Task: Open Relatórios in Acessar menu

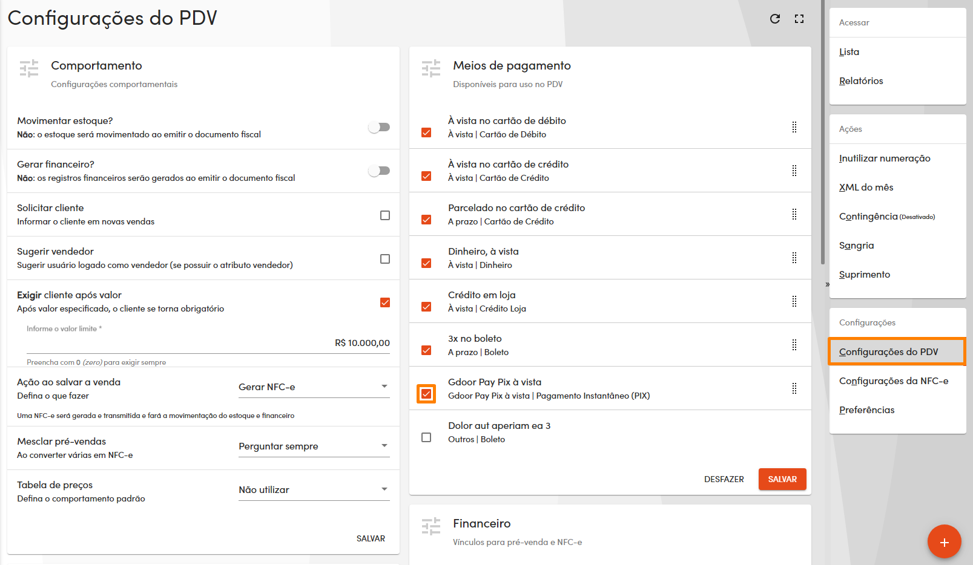Action: click(898, 81)
